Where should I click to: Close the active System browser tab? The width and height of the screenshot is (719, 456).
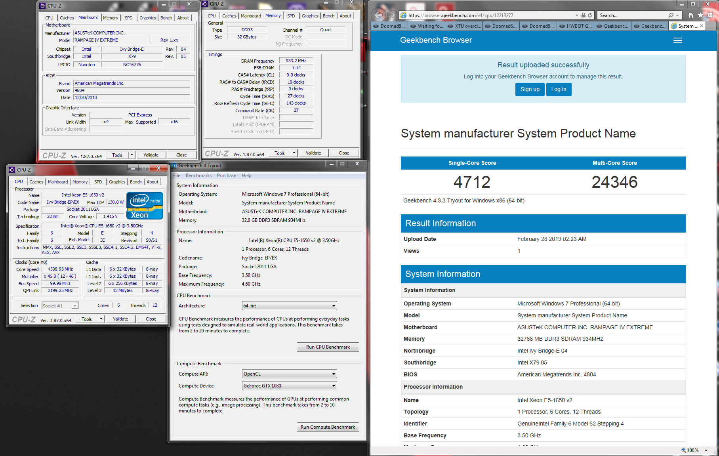click(x=702, y=26)
